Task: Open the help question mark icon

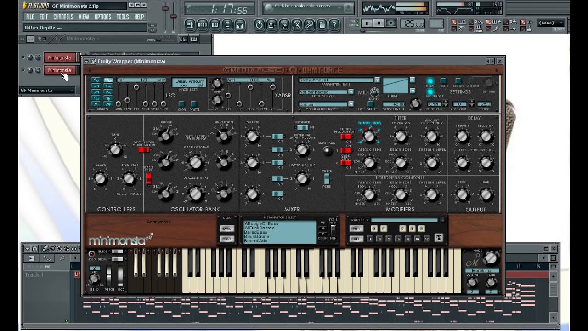Action: (x=334, y=25)
